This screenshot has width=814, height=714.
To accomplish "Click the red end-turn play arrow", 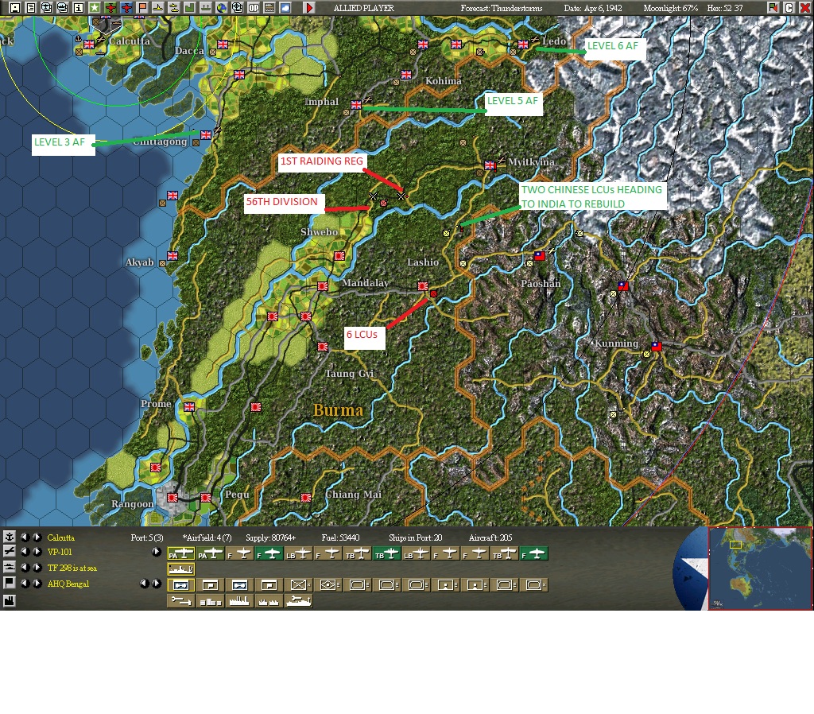I will (309, 8).
